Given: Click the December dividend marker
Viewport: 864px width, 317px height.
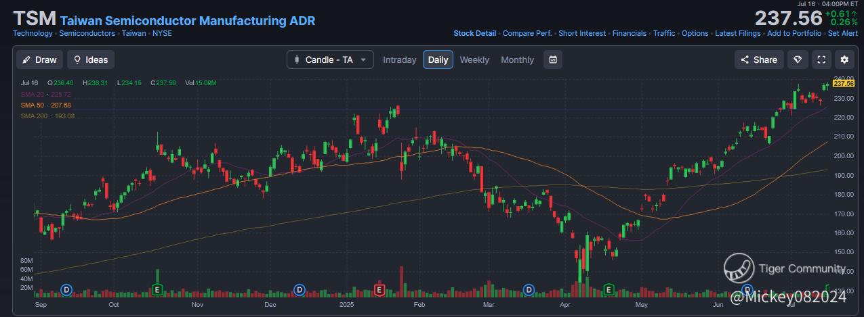Looking at the screenshot, I should click(x=300, y=290).
